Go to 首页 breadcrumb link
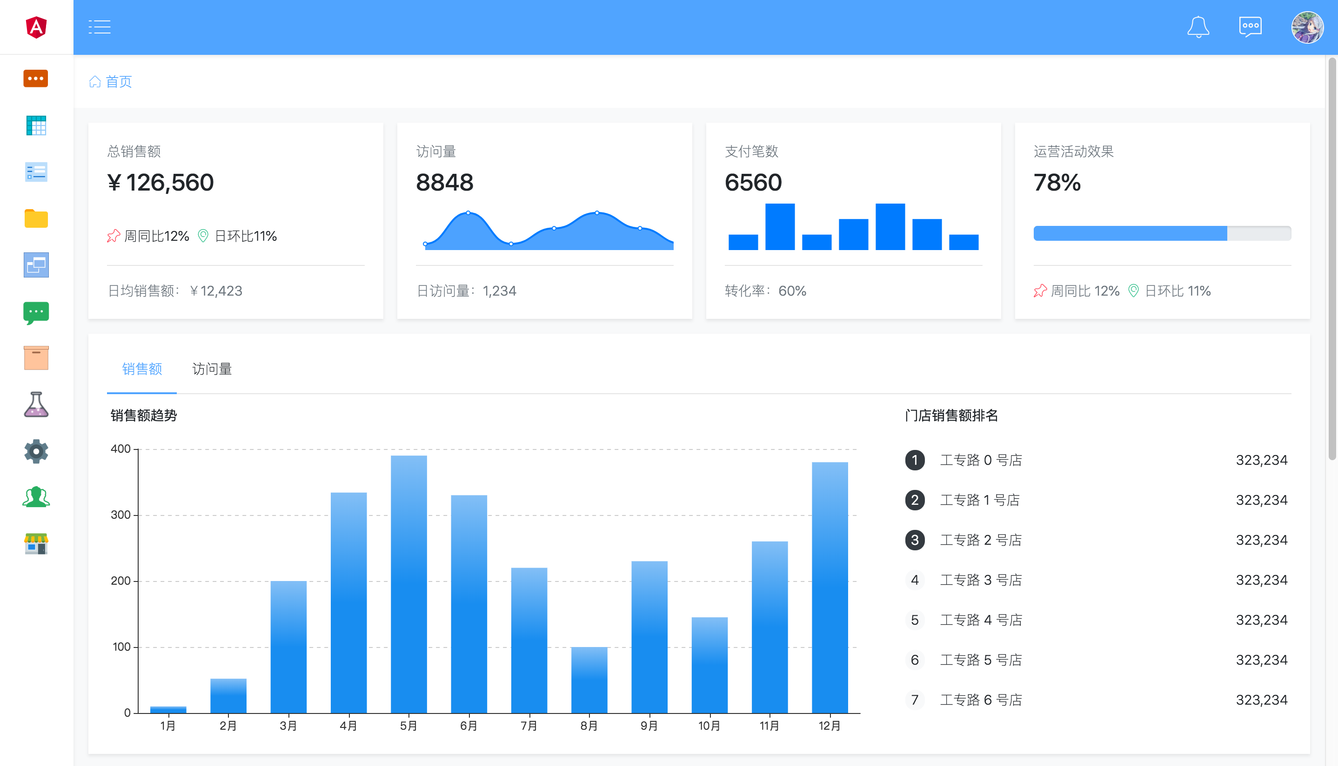 click(x=119, y=81)
